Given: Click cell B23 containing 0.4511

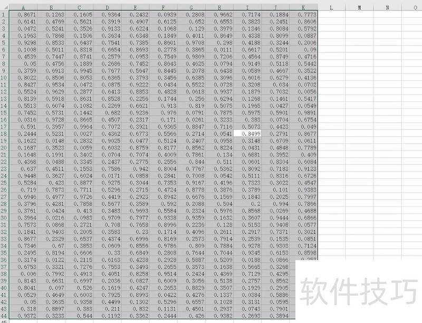Looking at the screenshot, I should [51, 168].
